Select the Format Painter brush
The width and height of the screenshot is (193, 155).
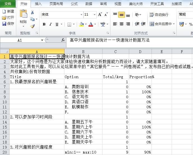(x=32, y=26)
